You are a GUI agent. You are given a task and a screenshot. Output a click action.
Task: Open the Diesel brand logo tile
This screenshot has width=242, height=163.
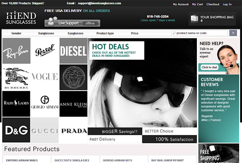(73, 51)
